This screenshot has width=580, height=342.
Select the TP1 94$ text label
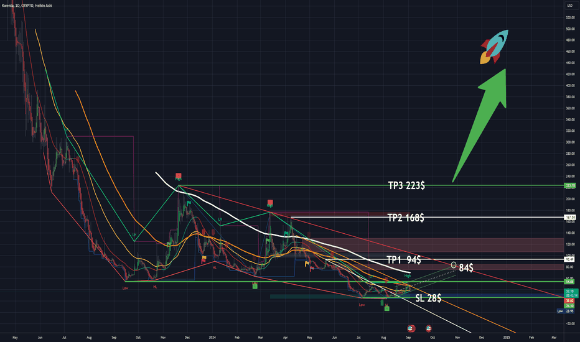[x=403, y=260]
